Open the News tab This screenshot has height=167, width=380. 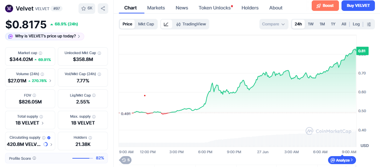tap(182, 8)
